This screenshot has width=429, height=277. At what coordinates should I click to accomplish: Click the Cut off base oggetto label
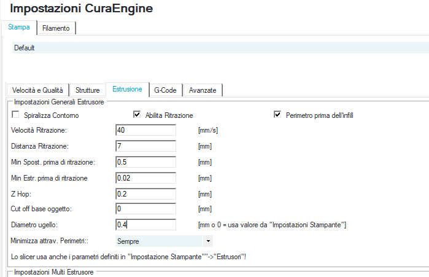point(41,209)
